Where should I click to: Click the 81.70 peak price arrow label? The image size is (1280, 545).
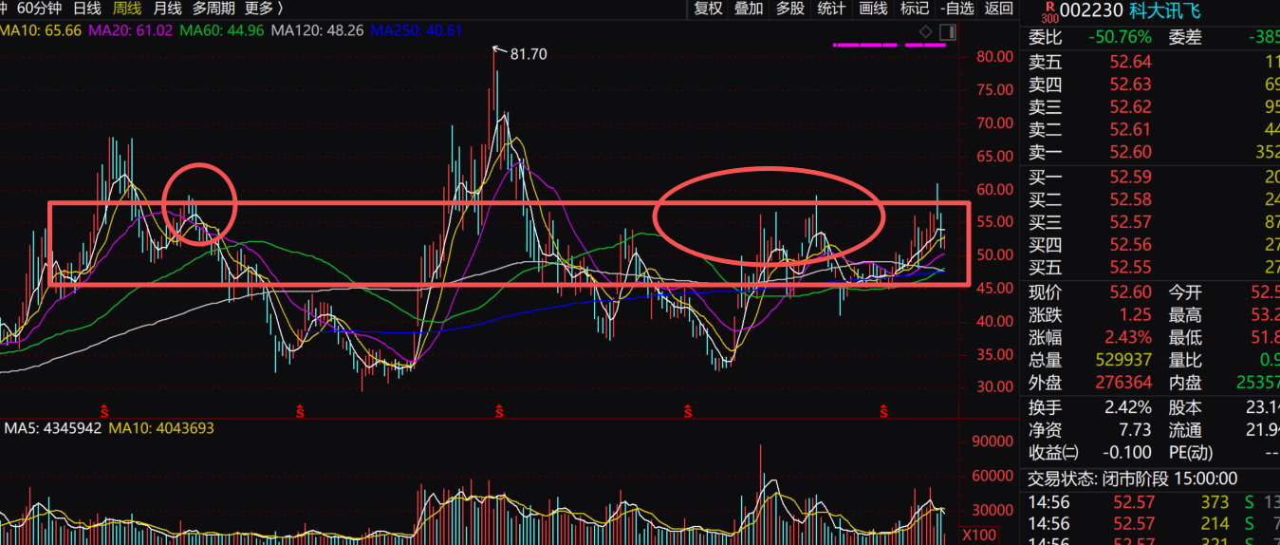[527, 54]
